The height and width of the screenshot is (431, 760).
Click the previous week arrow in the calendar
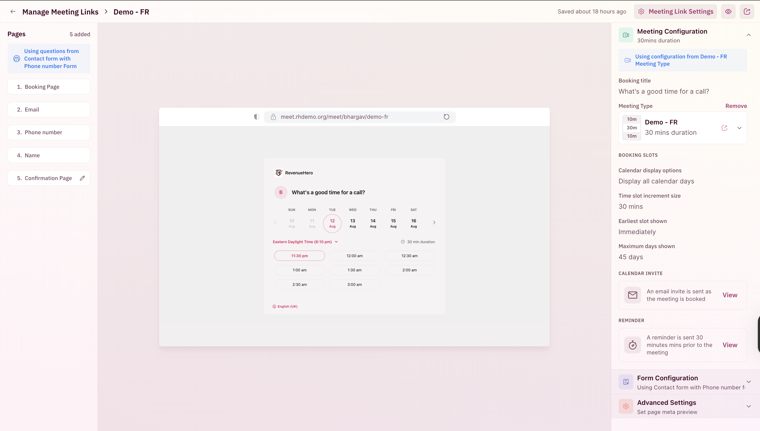coord(275,222)
